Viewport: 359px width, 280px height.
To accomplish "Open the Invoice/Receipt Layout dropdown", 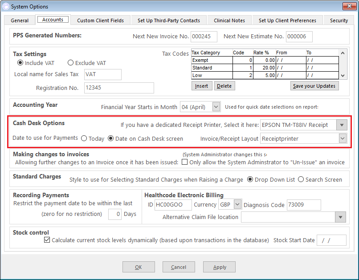I will click(x=343, y=138).
